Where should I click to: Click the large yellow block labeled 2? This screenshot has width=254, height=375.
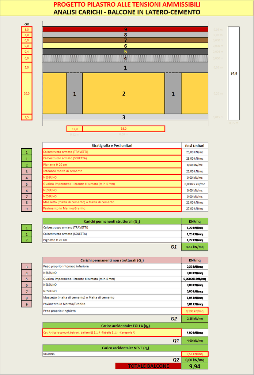tap(124, 93)
